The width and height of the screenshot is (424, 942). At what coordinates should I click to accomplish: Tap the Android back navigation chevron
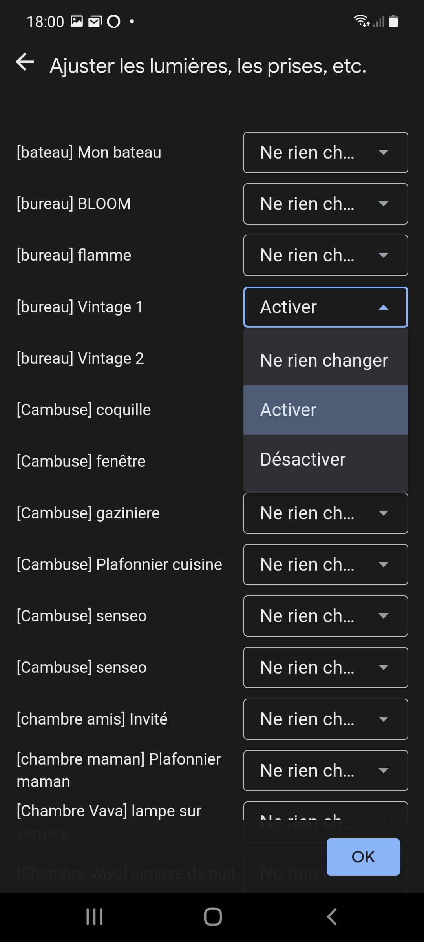(x=332, y=917)
